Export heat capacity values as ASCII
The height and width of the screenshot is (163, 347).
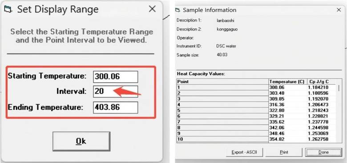click(244, 152)
